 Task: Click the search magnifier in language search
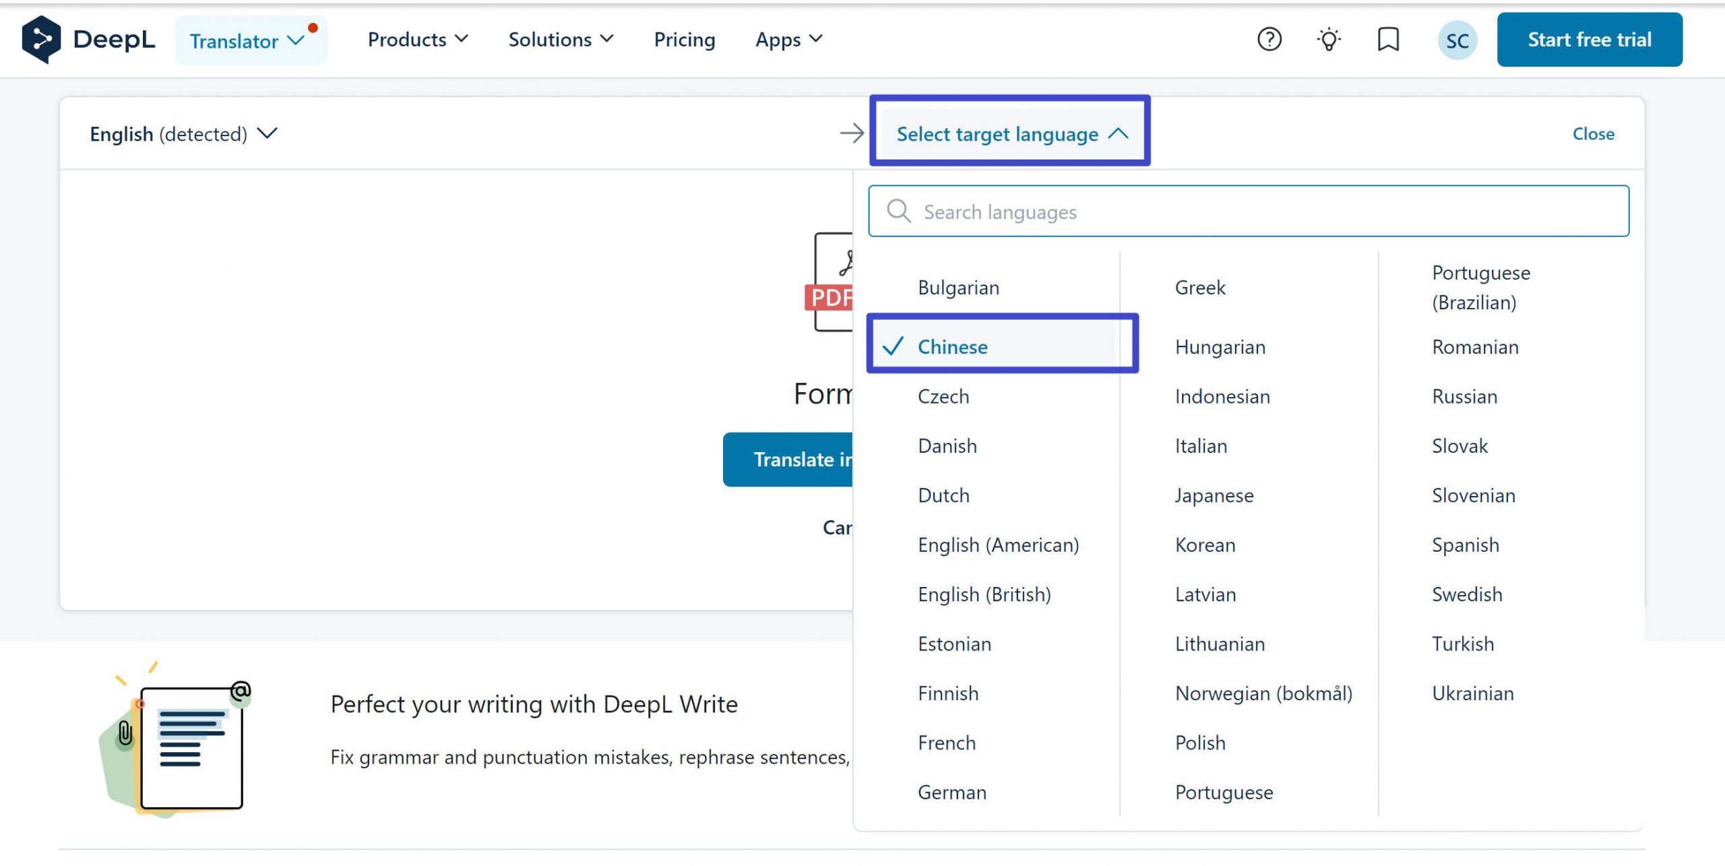tap(898, 211)
